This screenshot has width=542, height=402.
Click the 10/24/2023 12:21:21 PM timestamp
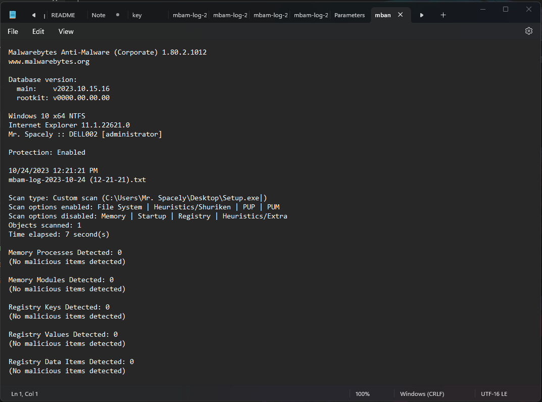(x=53, y=170)
